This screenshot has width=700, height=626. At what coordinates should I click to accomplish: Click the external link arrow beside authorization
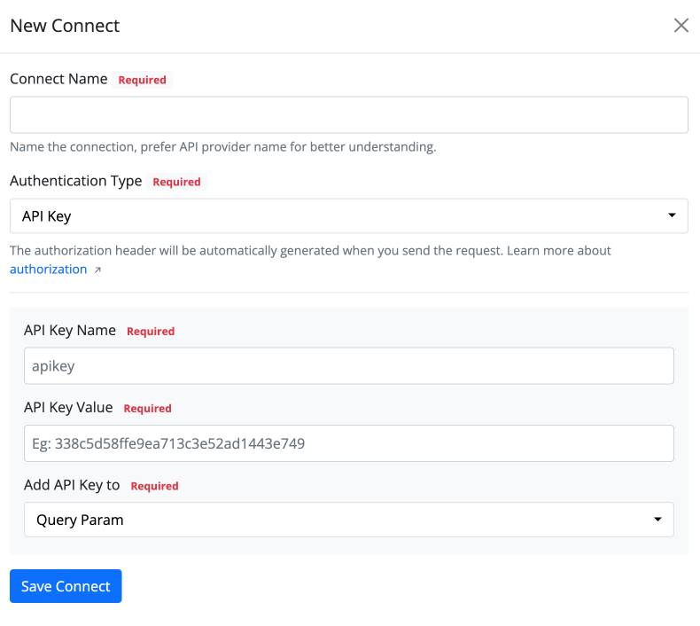tap(97, 270)
